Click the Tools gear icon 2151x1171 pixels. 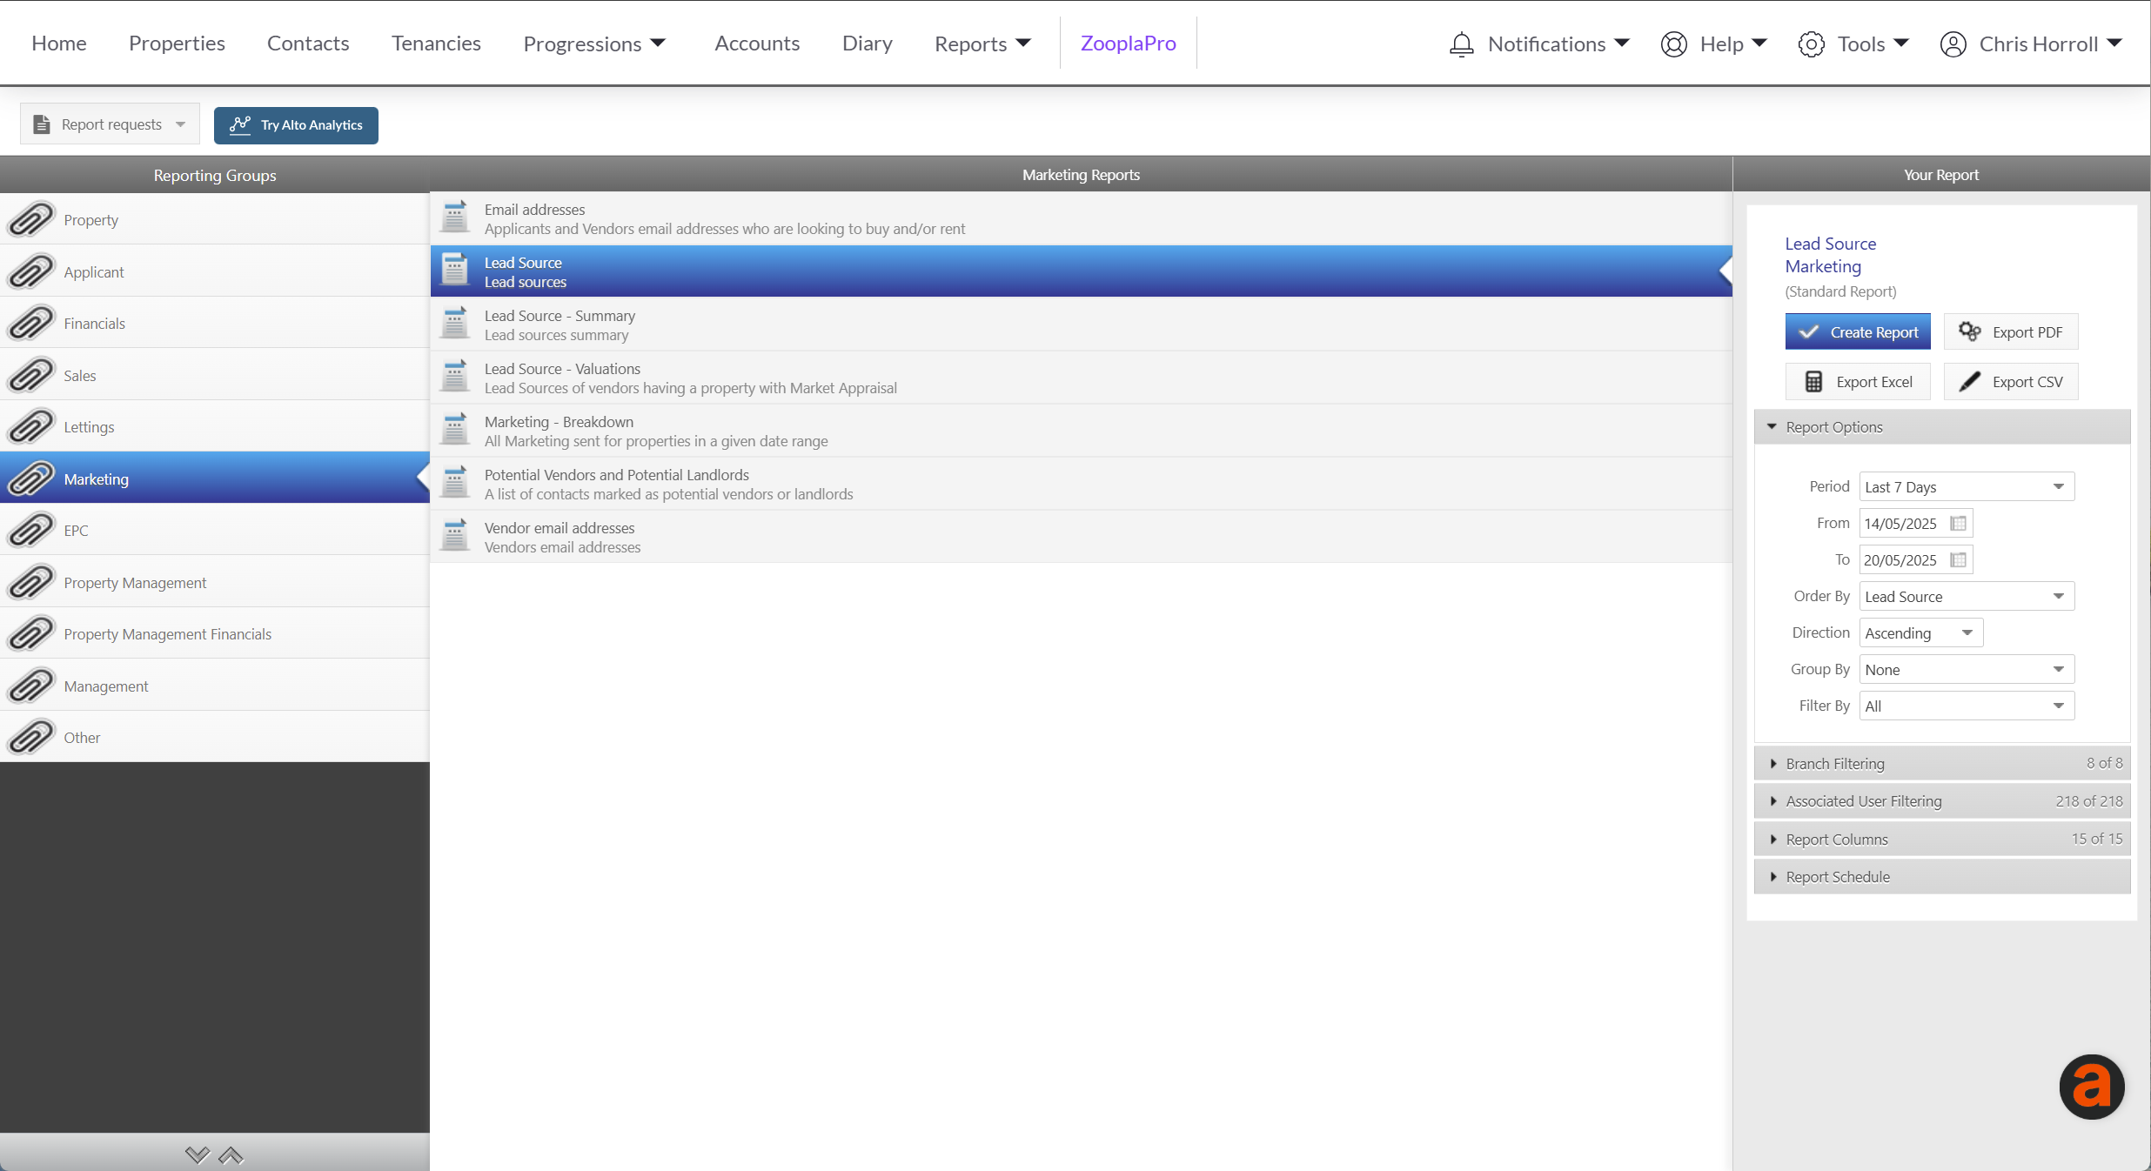pyautogui.click(x=1811, y=44)
